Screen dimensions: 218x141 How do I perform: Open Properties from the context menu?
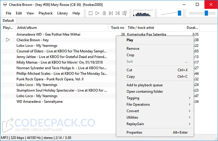tap(155, 132)
